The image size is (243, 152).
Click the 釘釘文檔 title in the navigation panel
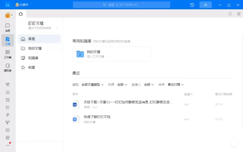point(36,23)
